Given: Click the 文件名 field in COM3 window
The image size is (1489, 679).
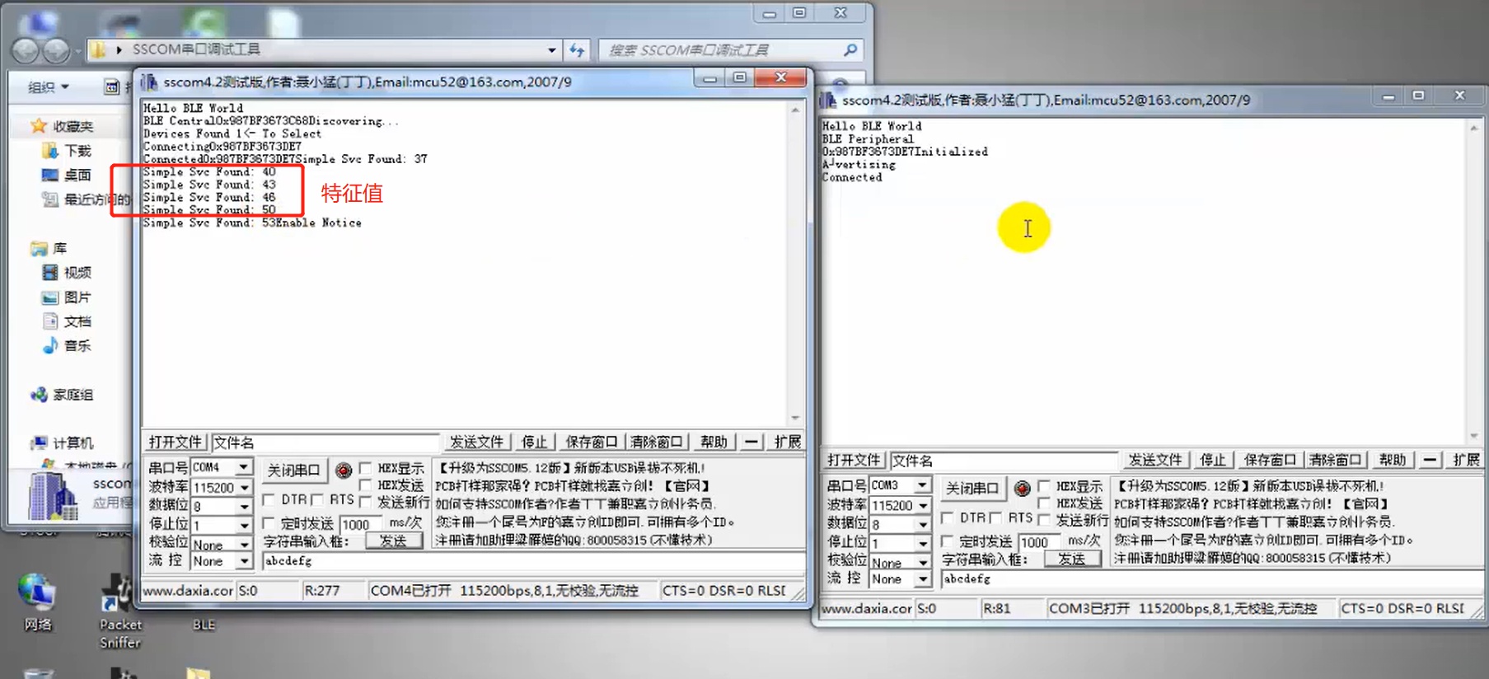Looking at the screenshot, I should point(1004,461).
